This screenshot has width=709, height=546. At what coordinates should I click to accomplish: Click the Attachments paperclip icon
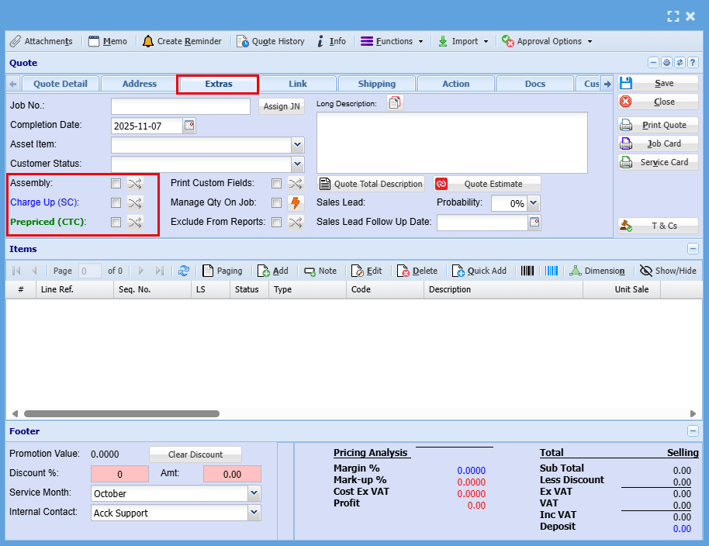coord(16,41)
